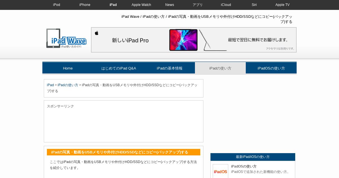
Task: Click iPadの使い方 breadcrumb link
Action: click(x=68, y=85)
